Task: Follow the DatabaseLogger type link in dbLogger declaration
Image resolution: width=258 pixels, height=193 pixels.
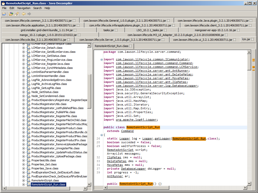Action: tap(133, 169)
